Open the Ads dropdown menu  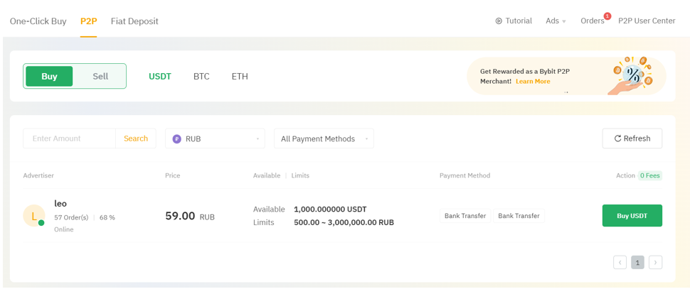(x=556, y=21)
